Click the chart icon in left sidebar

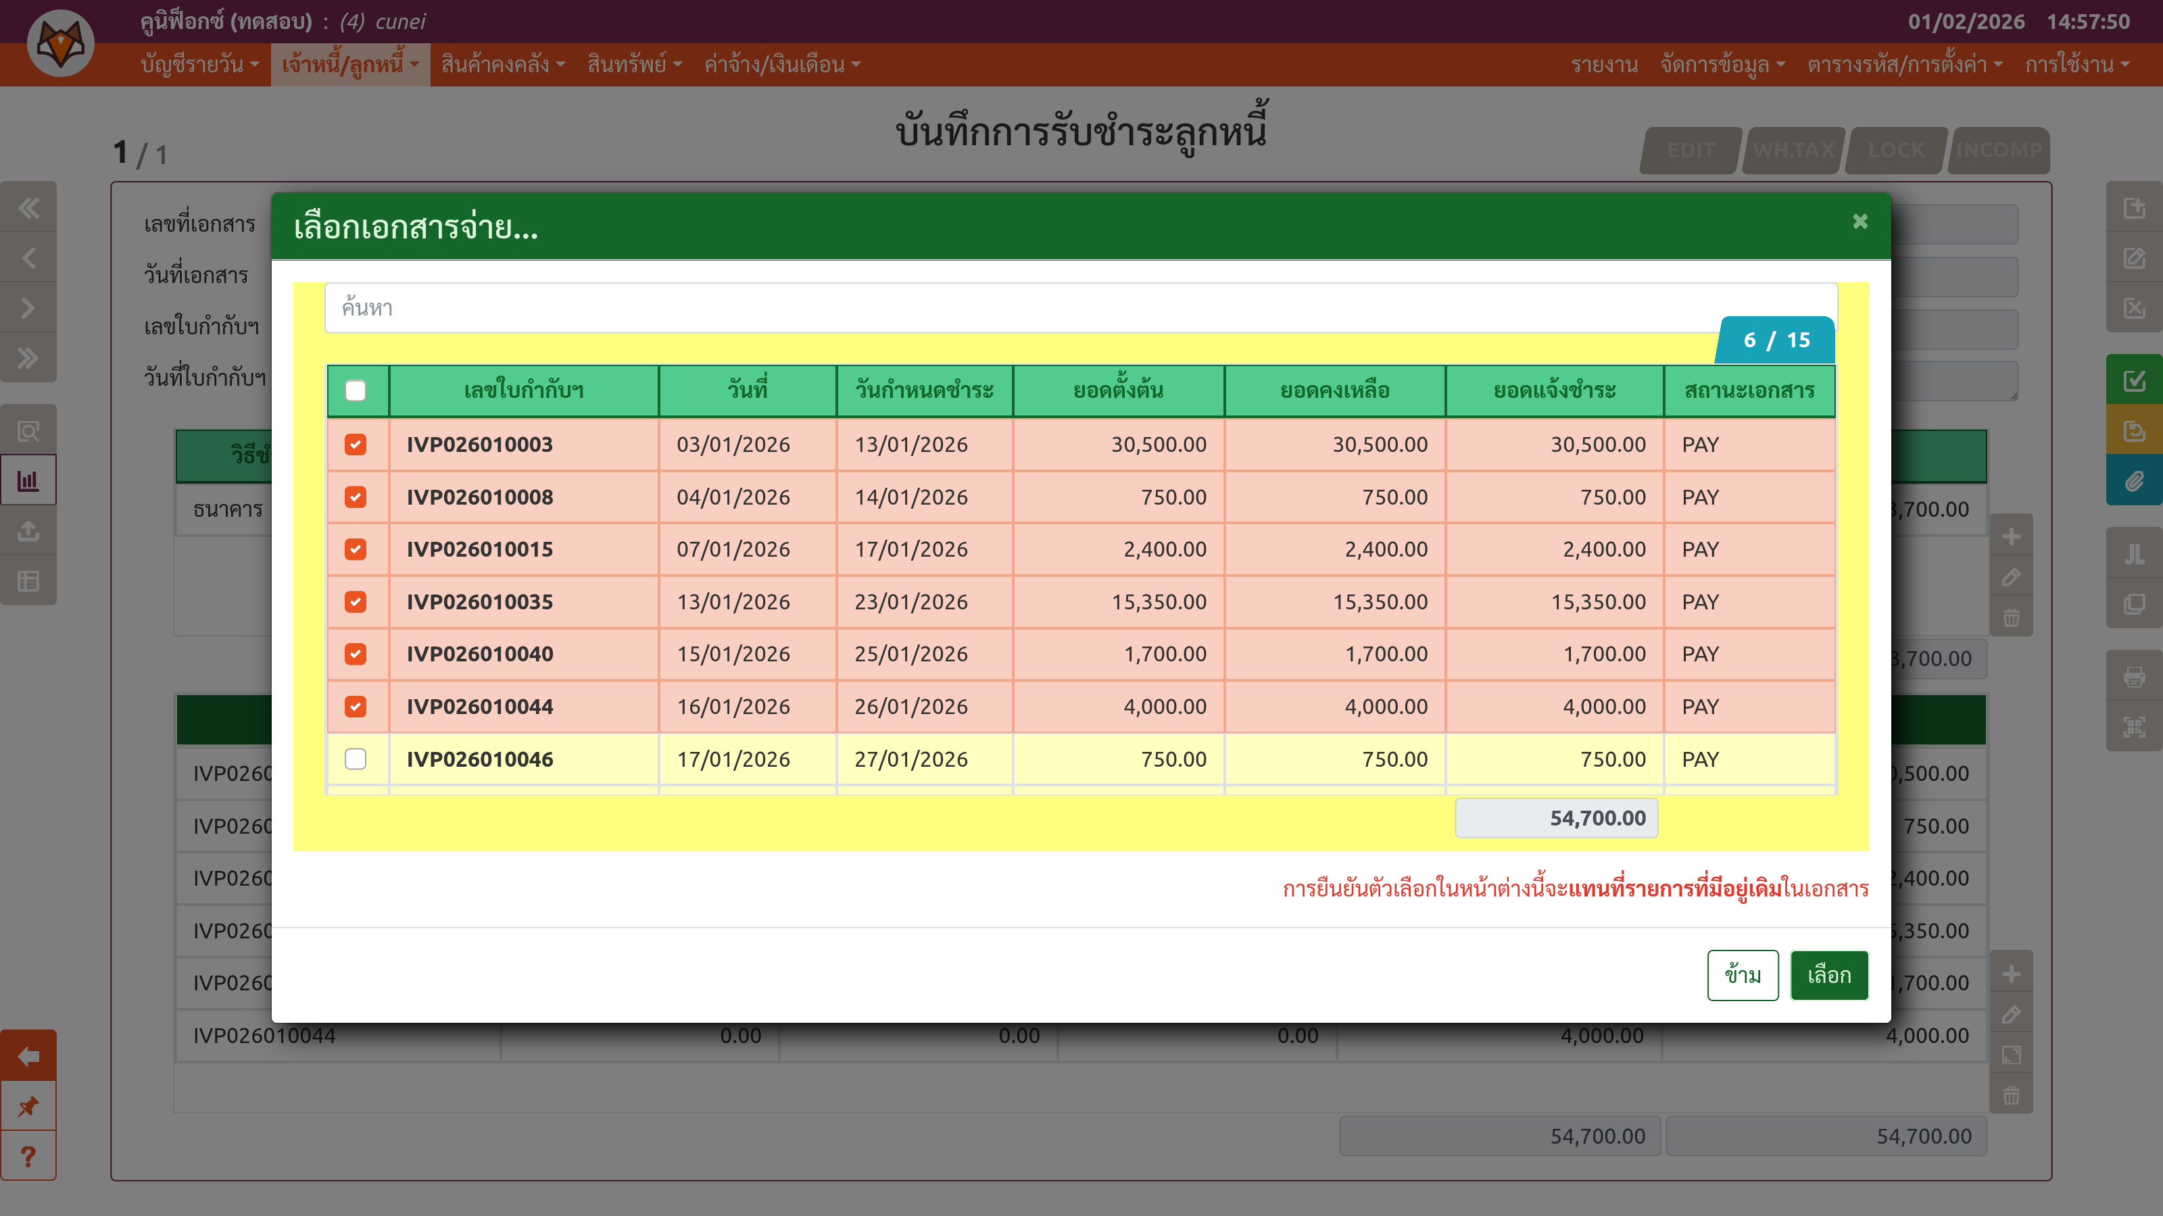[28, 481]
